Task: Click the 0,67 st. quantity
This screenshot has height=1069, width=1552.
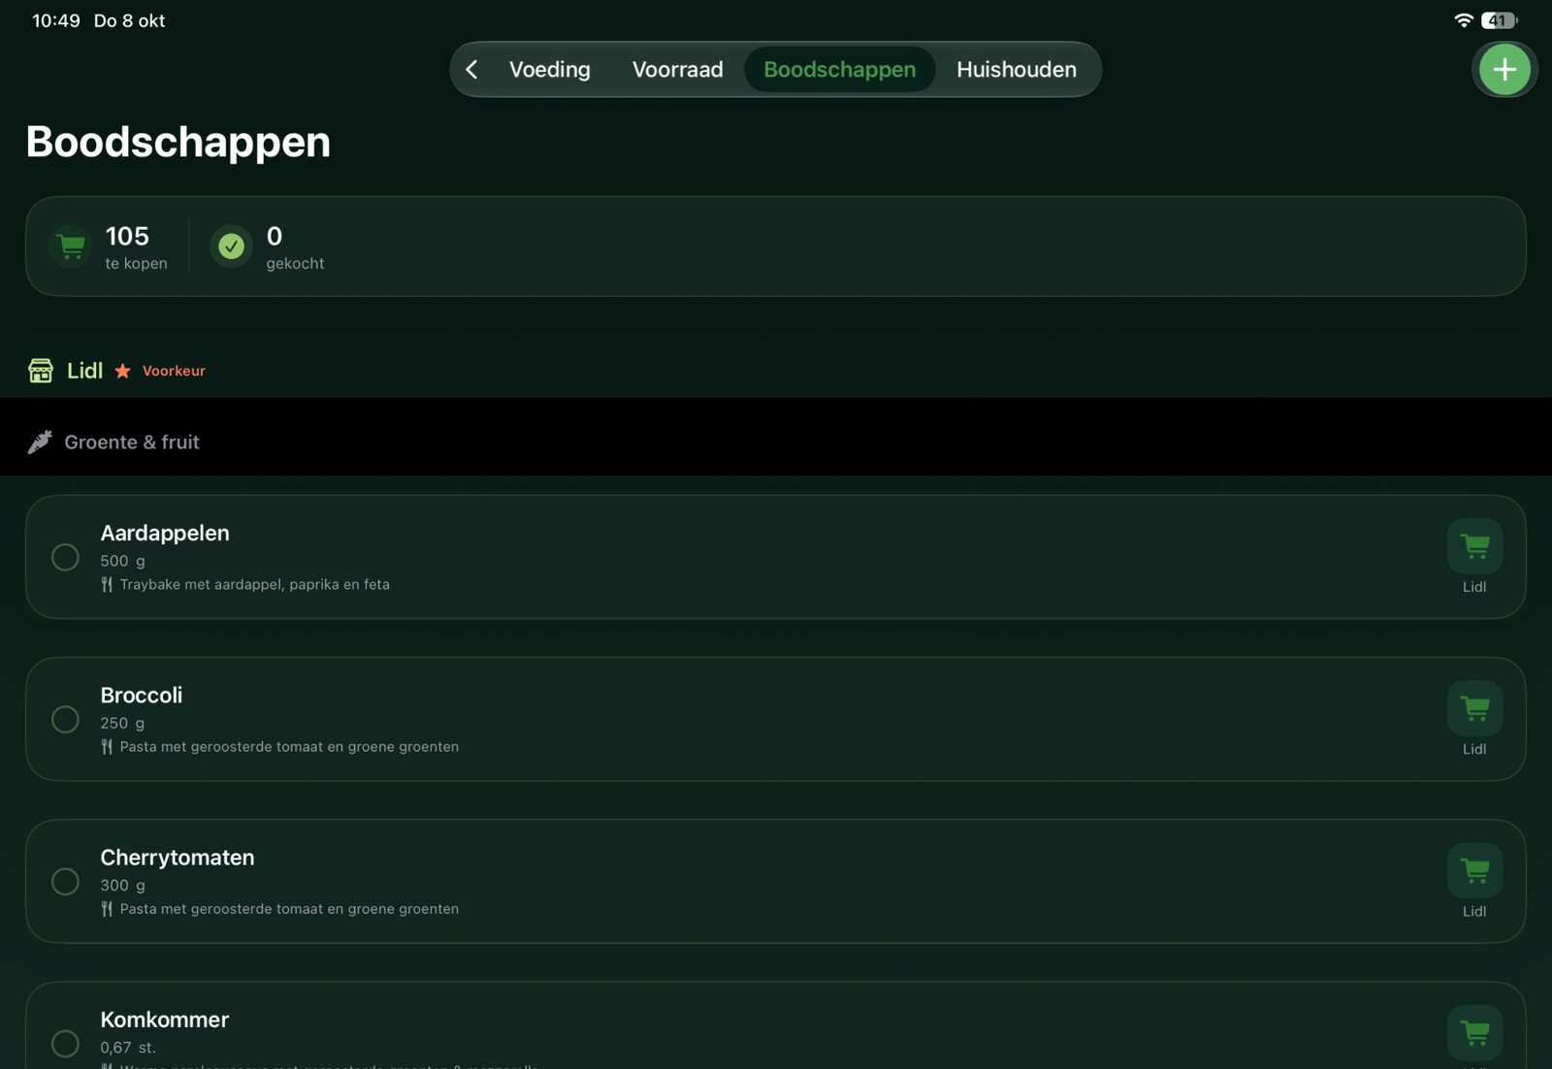Action: [x=128, y=1048]
